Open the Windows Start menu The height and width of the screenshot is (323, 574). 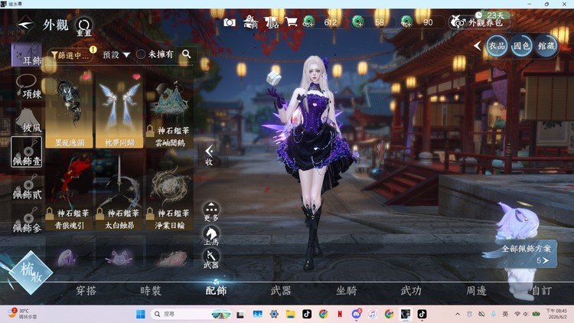(141, 314)
